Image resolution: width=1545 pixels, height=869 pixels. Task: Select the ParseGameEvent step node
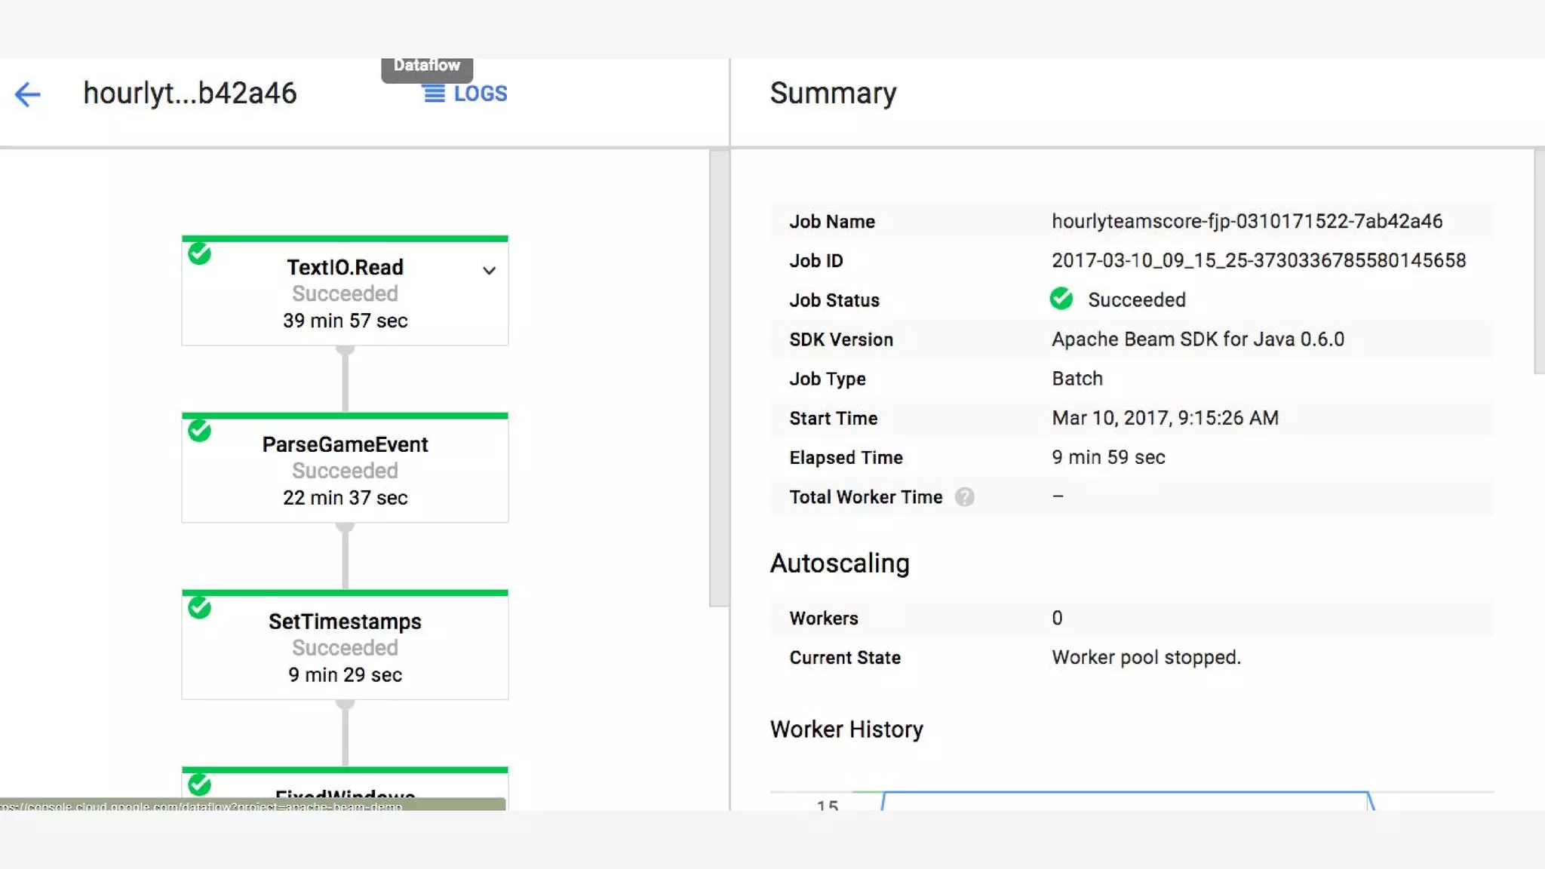(345, 470)
